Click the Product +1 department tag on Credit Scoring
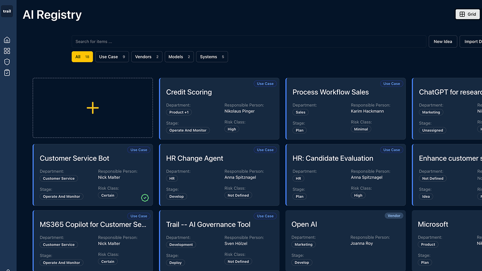Image resolution: width=482 pixels, height=271 pixels. 179,112
